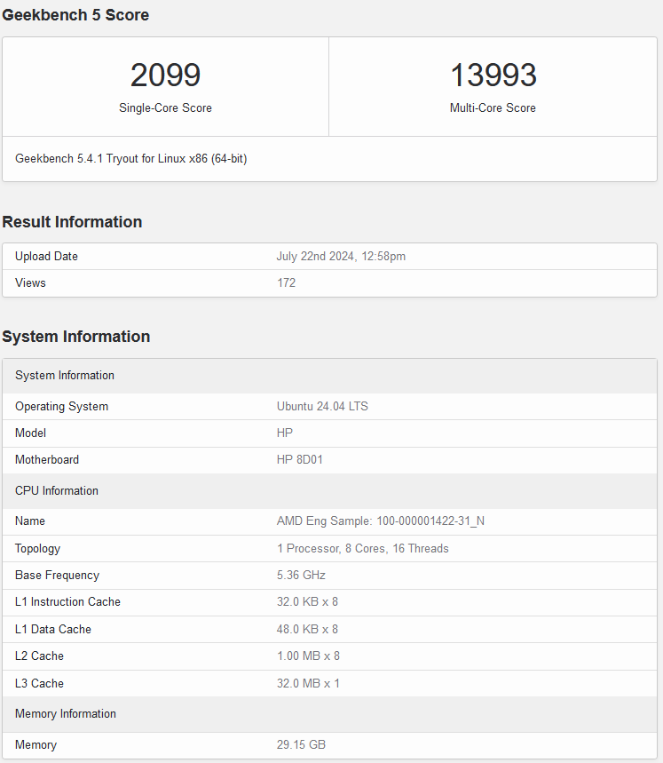Click the Motherboard value HP 8D01
663x763 pixels.
pyautogui.click(x=302, y=460)
